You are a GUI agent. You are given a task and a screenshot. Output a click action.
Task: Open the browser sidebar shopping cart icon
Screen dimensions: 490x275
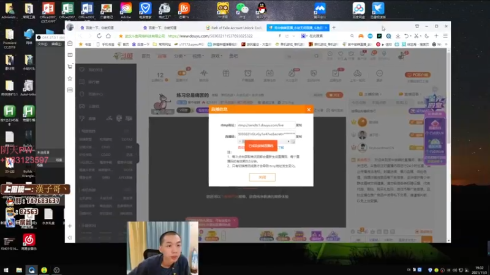(70, 67)
